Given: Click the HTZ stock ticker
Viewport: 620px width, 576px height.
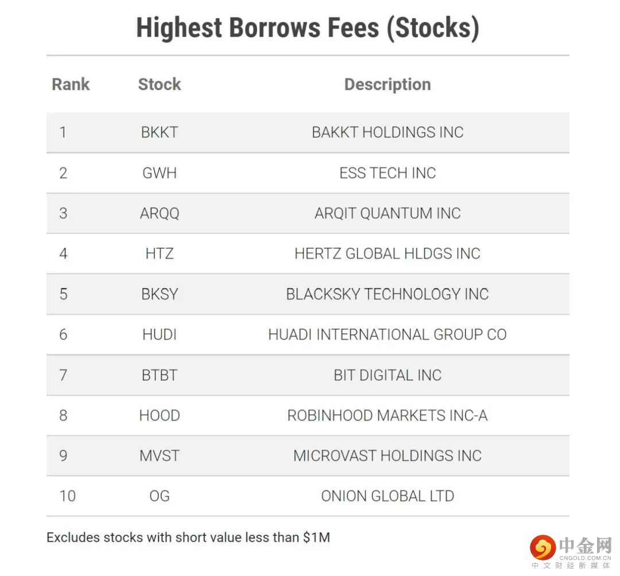Looking at the screenshot, I should (x=160, y=254).
